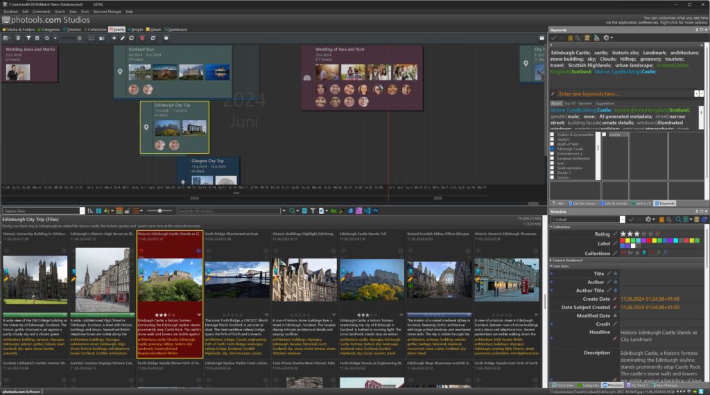Click the calendar icon in events toolbar
The height and width of the screenshot is (395, 710).
[x=37, y=38]
